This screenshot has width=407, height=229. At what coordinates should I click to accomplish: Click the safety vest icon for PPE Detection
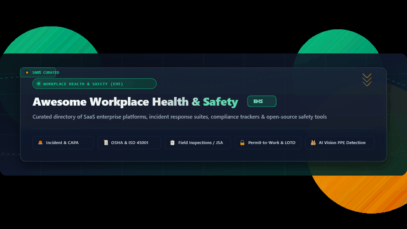point(313,142)
